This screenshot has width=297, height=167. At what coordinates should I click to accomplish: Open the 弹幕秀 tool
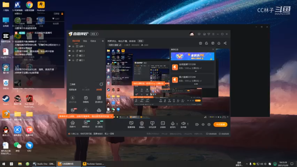coord(86,99)
